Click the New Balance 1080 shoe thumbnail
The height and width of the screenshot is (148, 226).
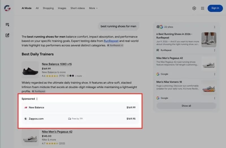(x=30, y=70)
